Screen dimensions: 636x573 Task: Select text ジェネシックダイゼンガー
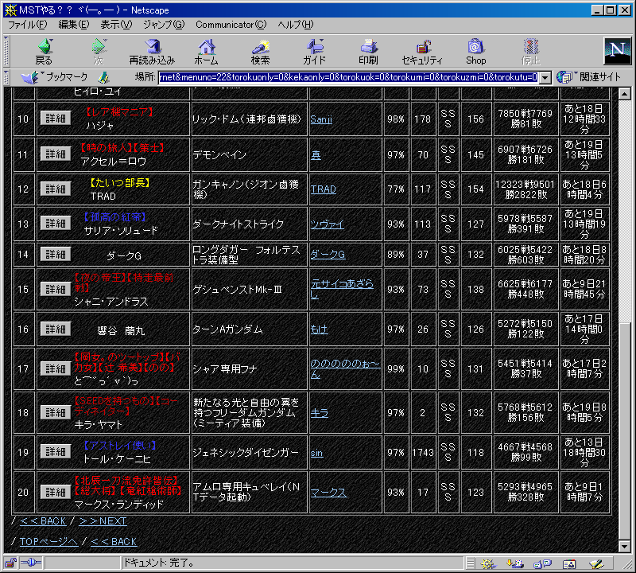[x=246, y=452]
